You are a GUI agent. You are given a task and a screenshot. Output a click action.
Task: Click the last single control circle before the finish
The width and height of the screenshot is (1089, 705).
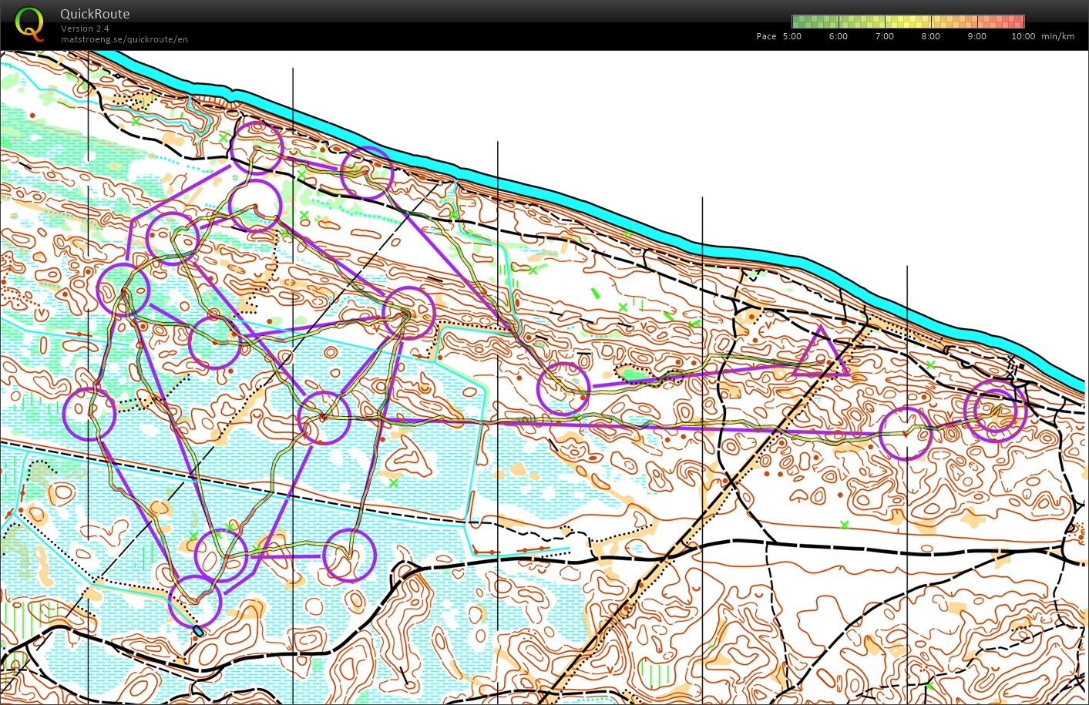[x=906, y=434]
